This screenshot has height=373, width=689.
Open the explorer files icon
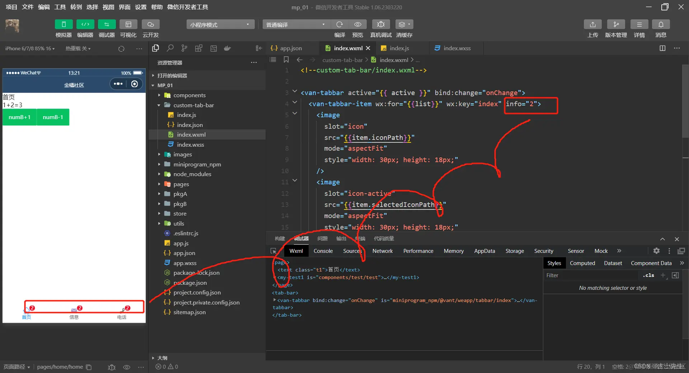coord(155,48)
